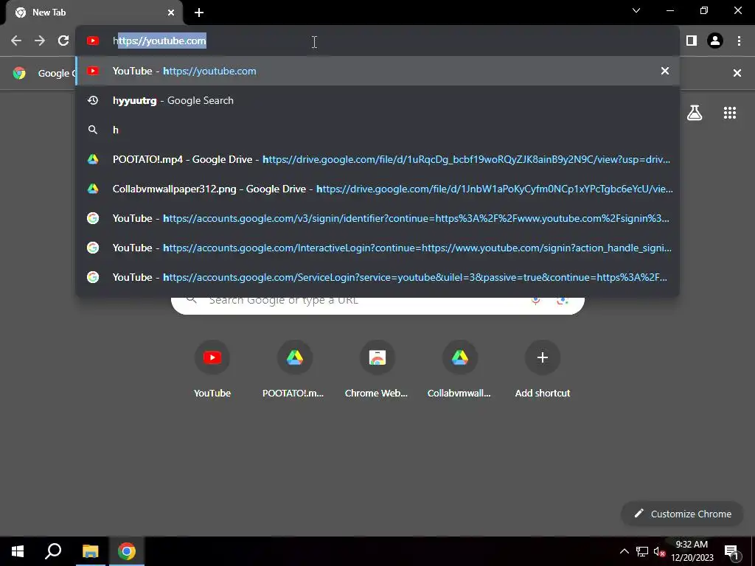Open the YouTube shortcut tile

pyautogui.click(x=212, y=370)
